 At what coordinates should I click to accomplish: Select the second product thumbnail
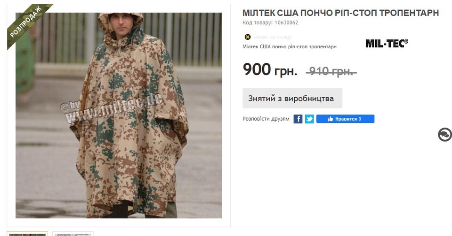[x=73, y=234]
